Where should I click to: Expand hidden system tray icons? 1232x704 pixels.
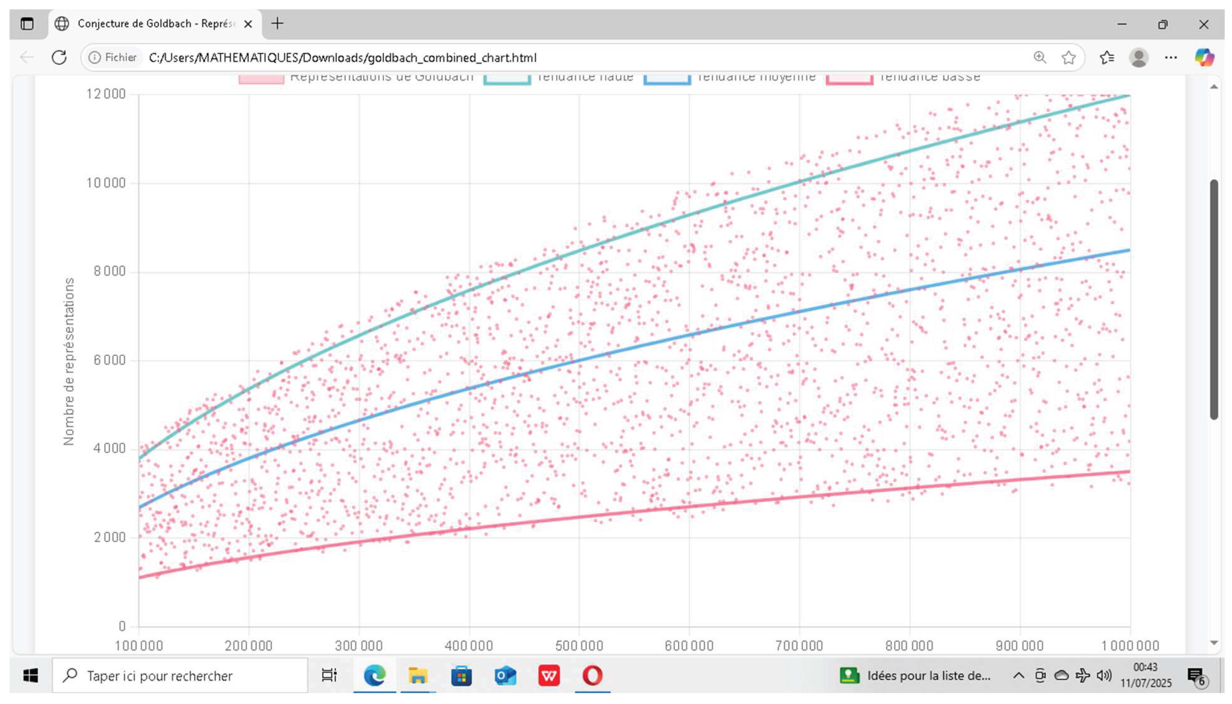(1018, 676)
